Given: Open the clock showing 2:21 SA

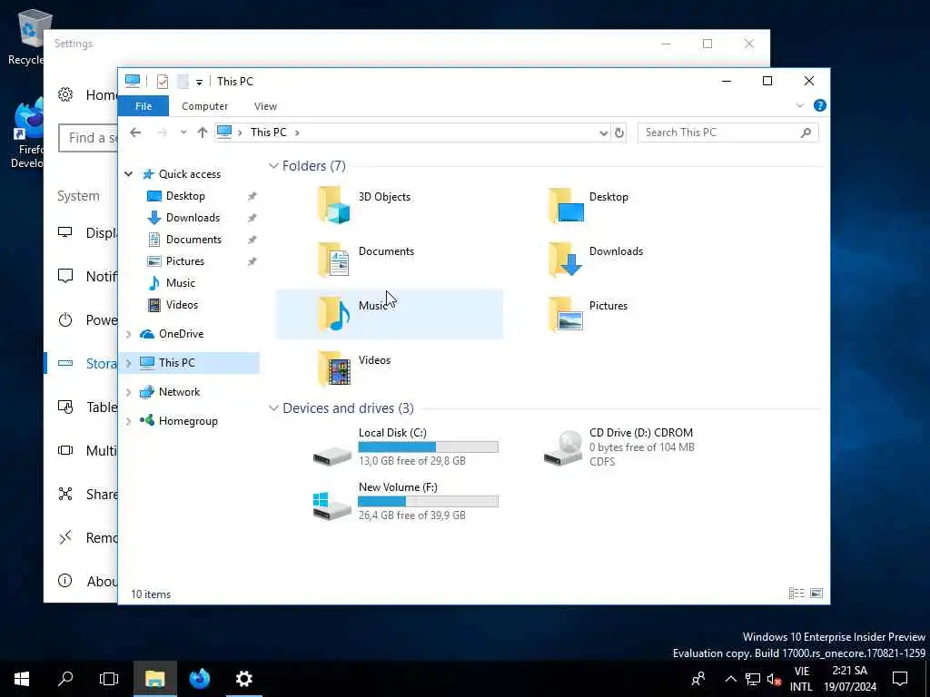Looking at the screenshot, I should pos(849,679).
